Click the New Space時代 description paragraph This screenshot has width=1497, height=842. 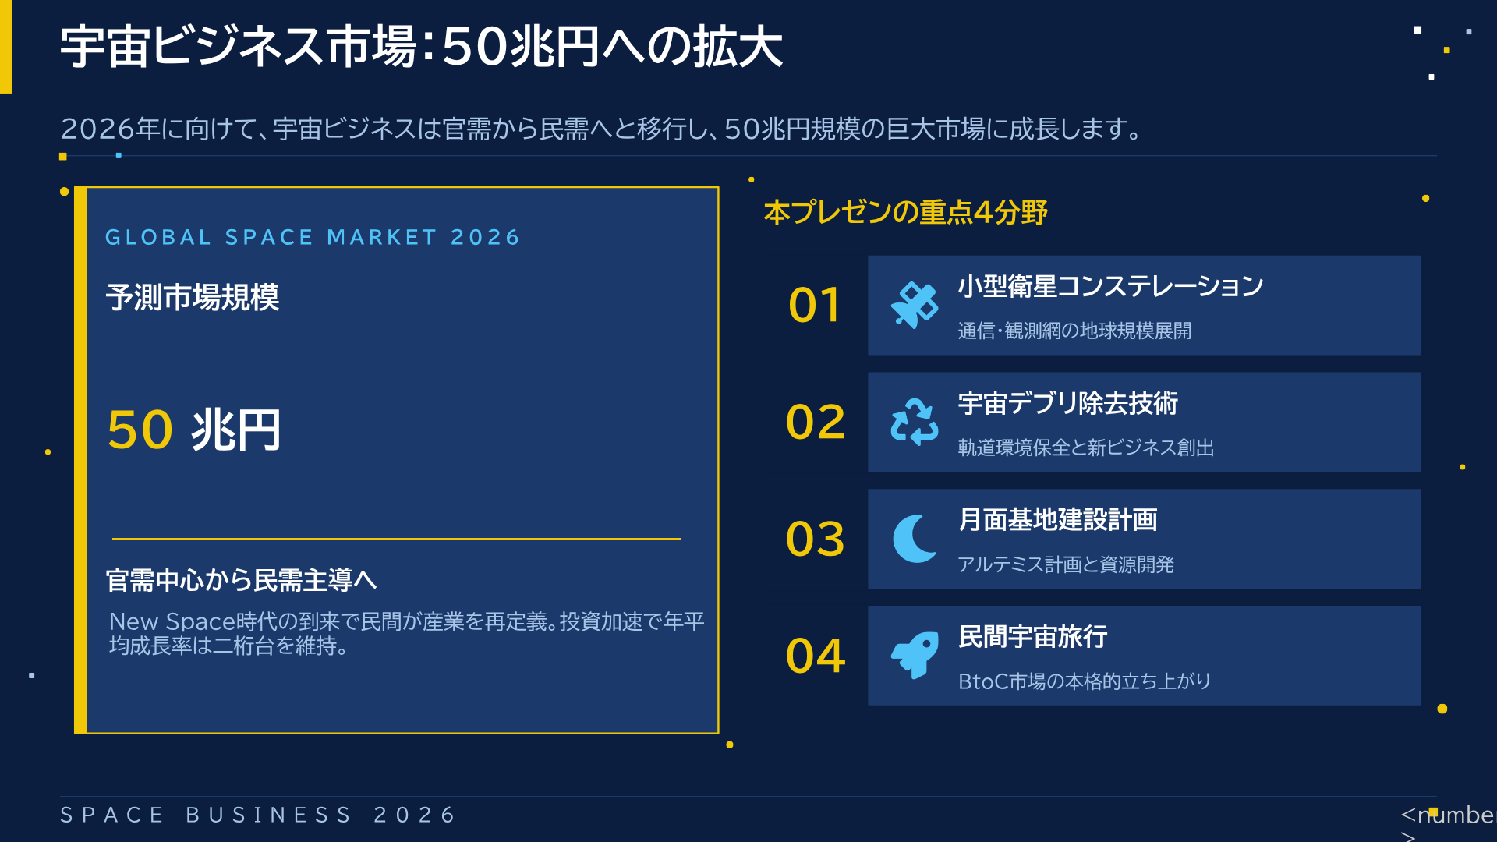405,633
